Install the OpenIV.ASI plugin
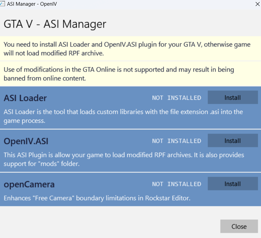The height and width of the screenshot is (238, 261). 232,141
